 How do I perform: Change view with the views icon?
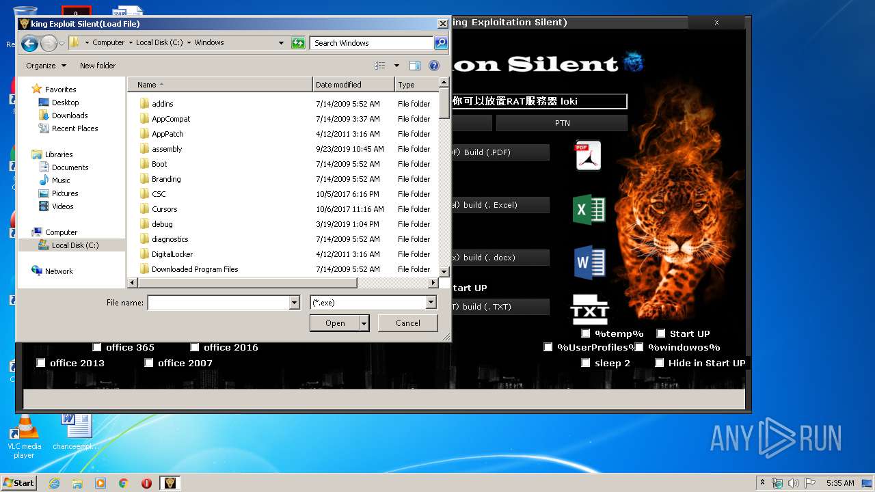380,66
